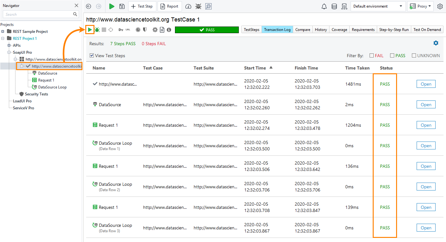This screenshot has height=242, width=446.
Task: Collapse the test suite node expander
Action: [15, 59]
